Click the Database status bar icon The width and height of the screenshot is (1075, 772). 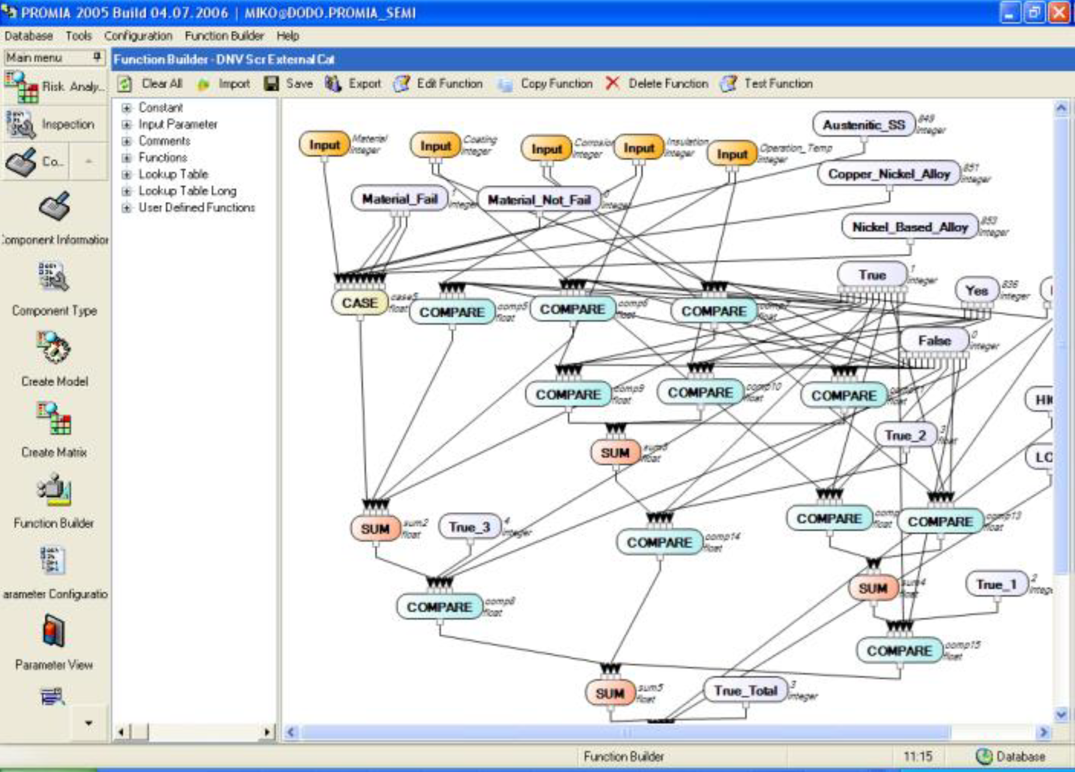(x=984, y=756)
